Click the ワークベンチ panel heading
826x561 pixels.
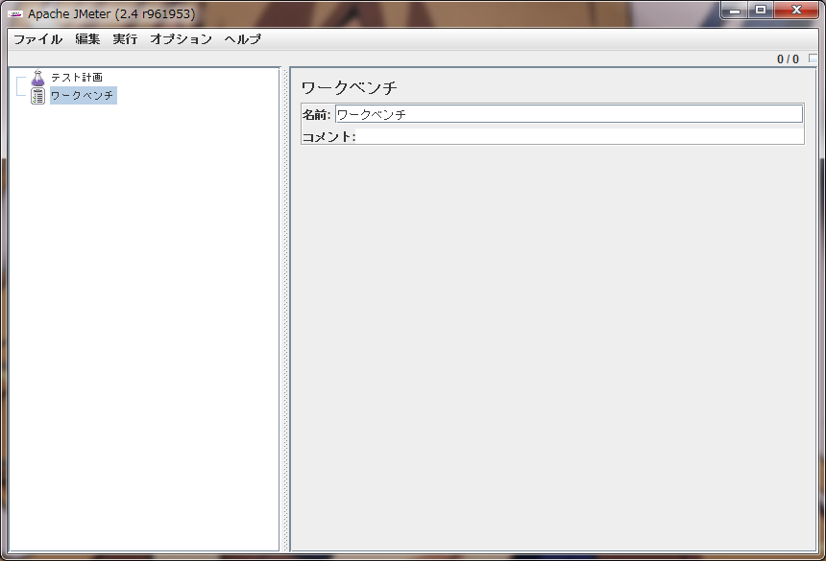pos(349,87)
